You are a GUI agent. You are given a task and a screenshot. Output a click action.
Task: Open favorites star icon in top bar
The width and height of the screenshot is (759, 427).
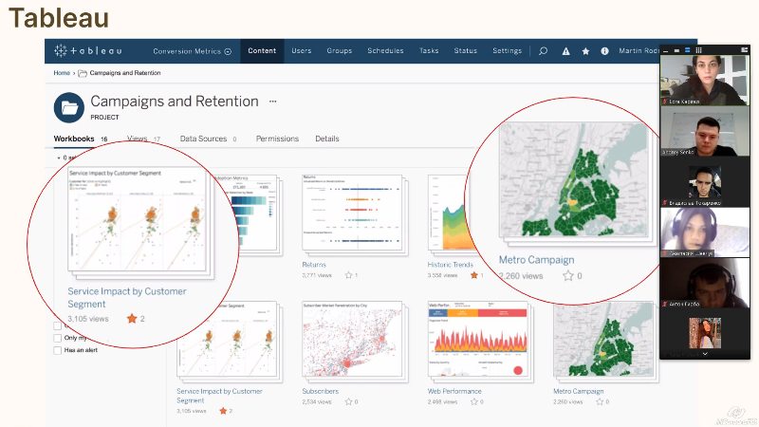pyautogui.click(x=585, y=51)
